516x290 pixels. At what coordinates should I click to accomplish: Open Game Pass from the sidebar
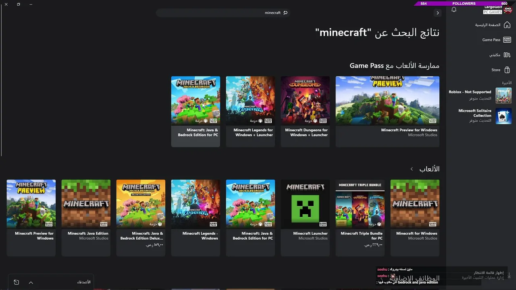[496, 40]
